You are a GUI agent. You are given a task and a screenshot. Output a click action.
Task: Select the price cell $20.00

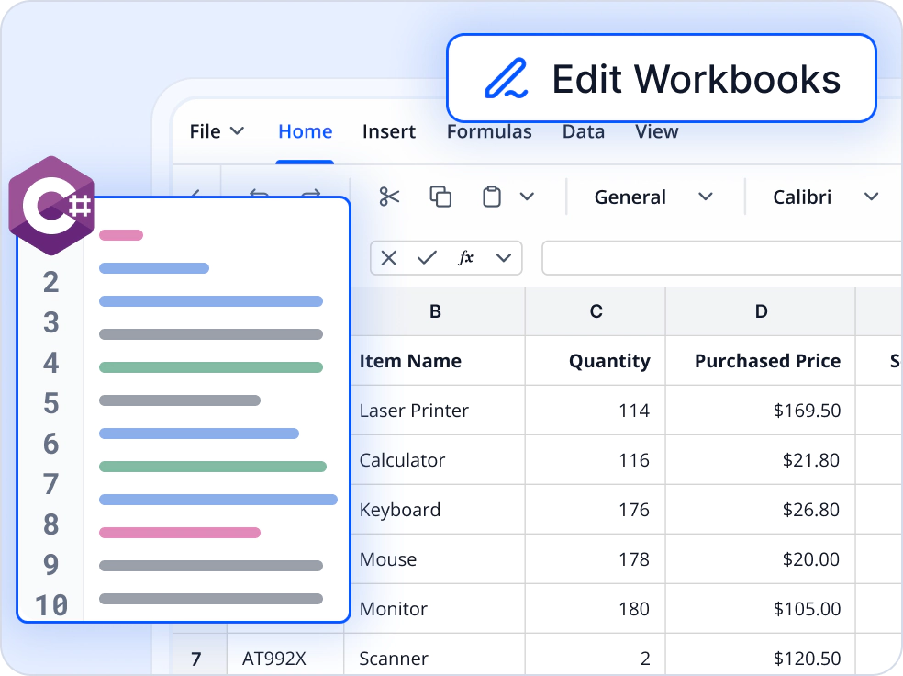tap(761, 559)
